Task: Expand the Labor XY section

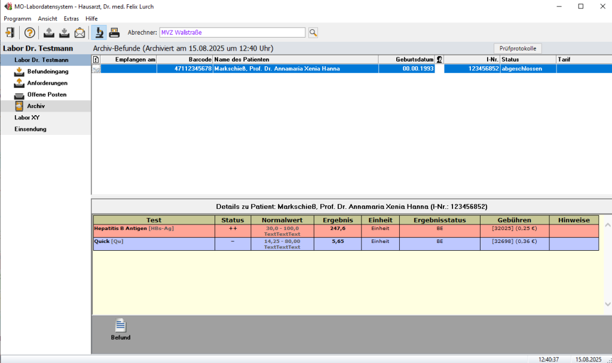Action: [27, 118]
